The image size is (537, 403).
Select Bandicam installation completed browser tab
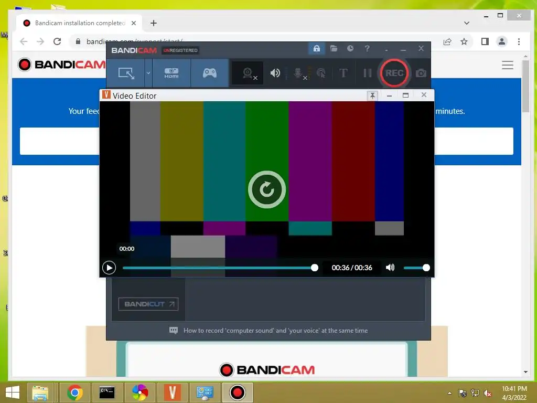(80, 23)
